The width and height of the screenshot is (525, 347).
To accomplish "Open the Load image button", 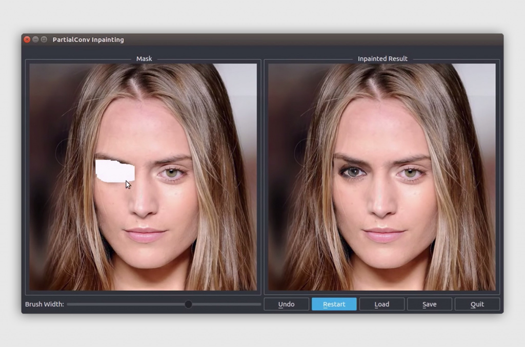I will click(x=381, y=304).
